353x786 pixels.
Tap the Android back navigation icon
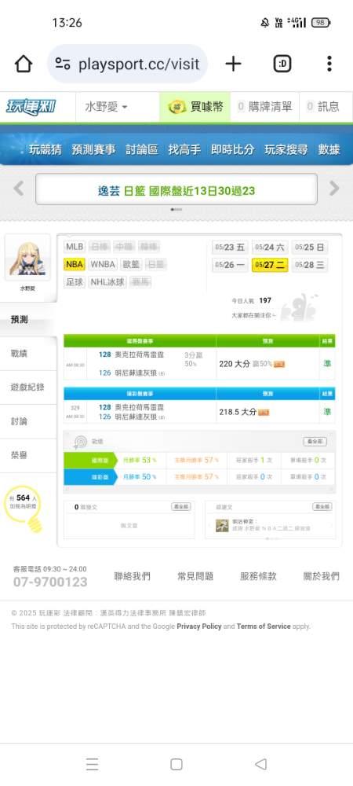coord(260,764)
